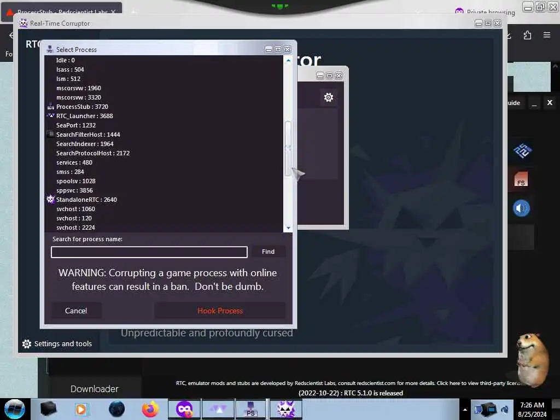
Task: Switch to StandaloneRTC taskbar icon
Action: pos(285,409)
